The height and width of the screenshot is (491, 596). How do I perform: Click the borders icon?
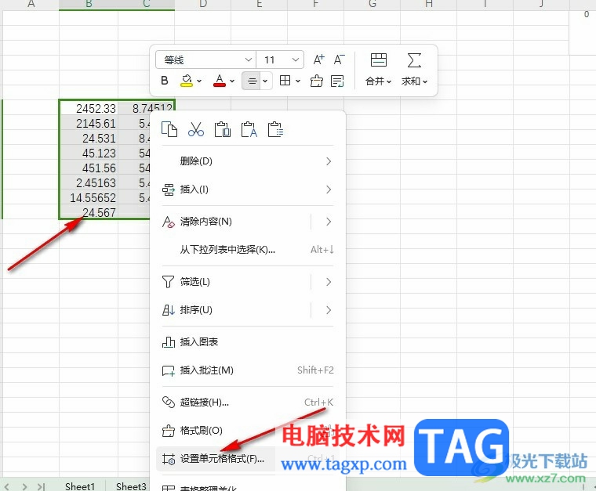(285, 81)
